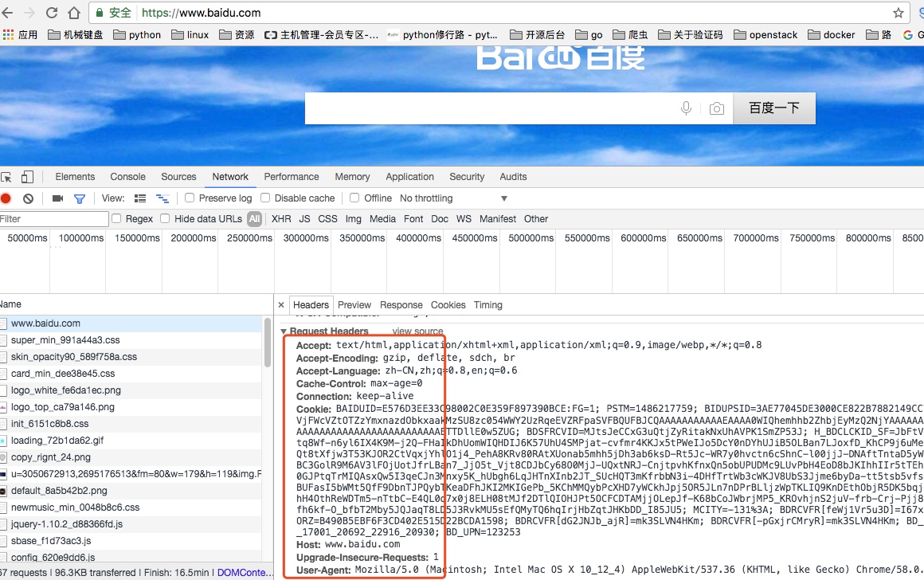Filter requests by Img type
Image resolution: width=924 pixels, height=580 pixels.
pos(354,218)
